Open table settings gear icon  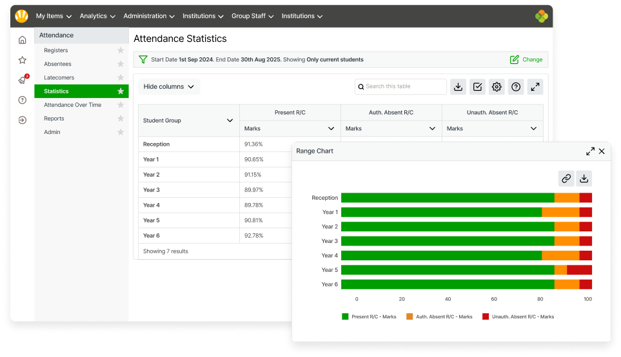click(496, 87)
